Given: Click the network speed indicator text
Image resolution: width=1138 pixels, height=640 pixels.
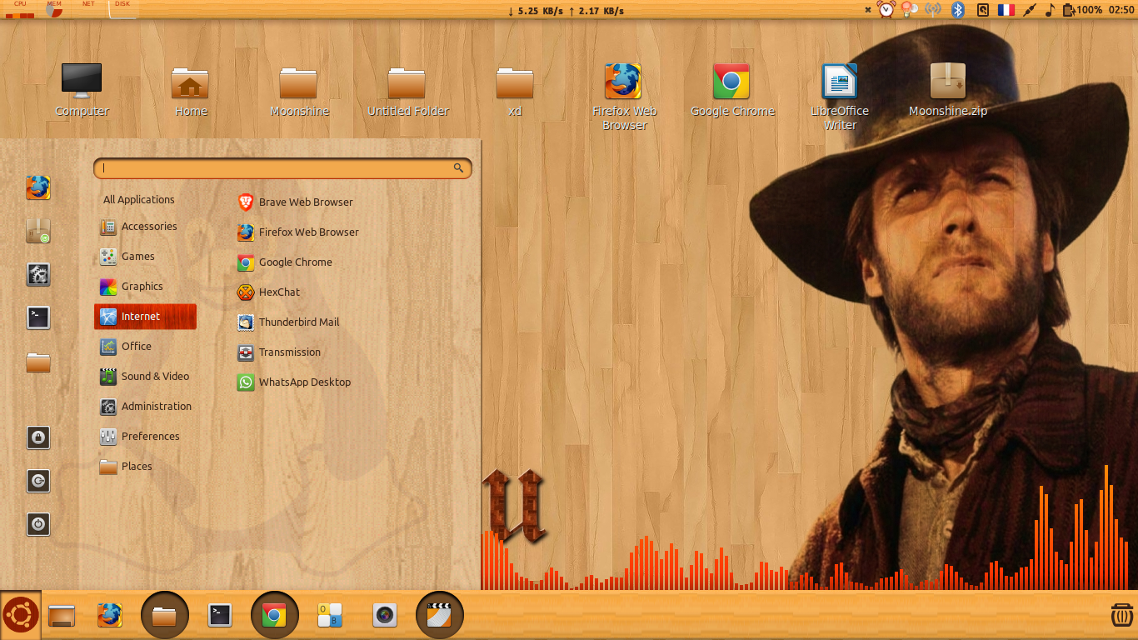Looking at the screenshot, I should [566, 11].
